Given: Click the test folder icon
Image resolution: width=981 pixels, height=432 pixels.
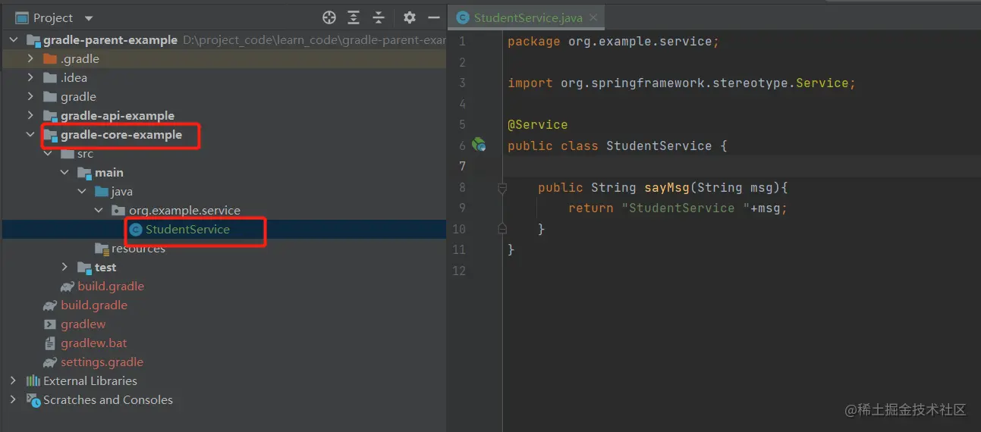Looking at the screenshot, I should click(x=84, y=267).
